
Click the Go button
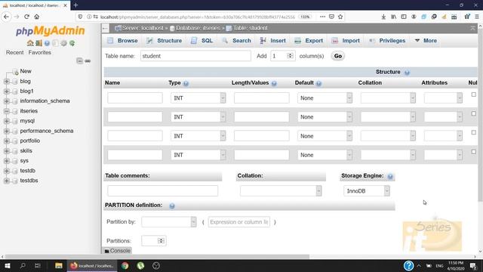pyautogui.click(x=338, y=56)
